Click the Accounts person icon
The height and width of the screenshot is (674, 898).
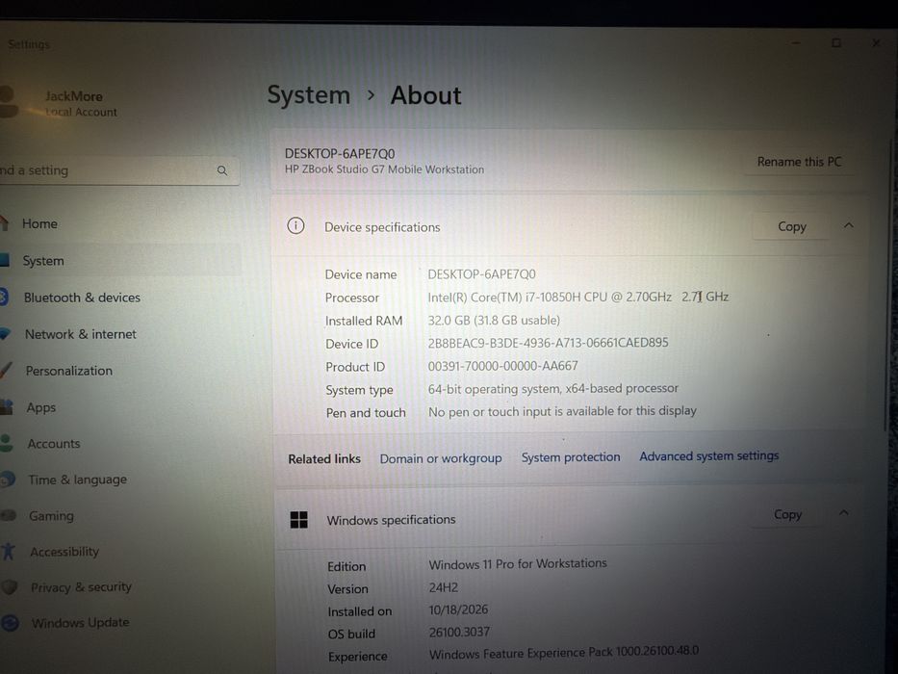click(x=6, y=443)
